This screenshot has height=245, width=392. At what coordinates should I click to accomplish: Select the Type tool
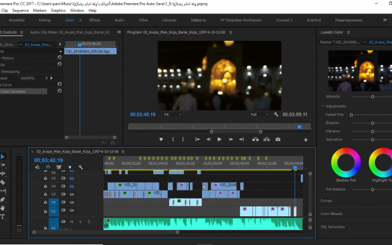2,217
